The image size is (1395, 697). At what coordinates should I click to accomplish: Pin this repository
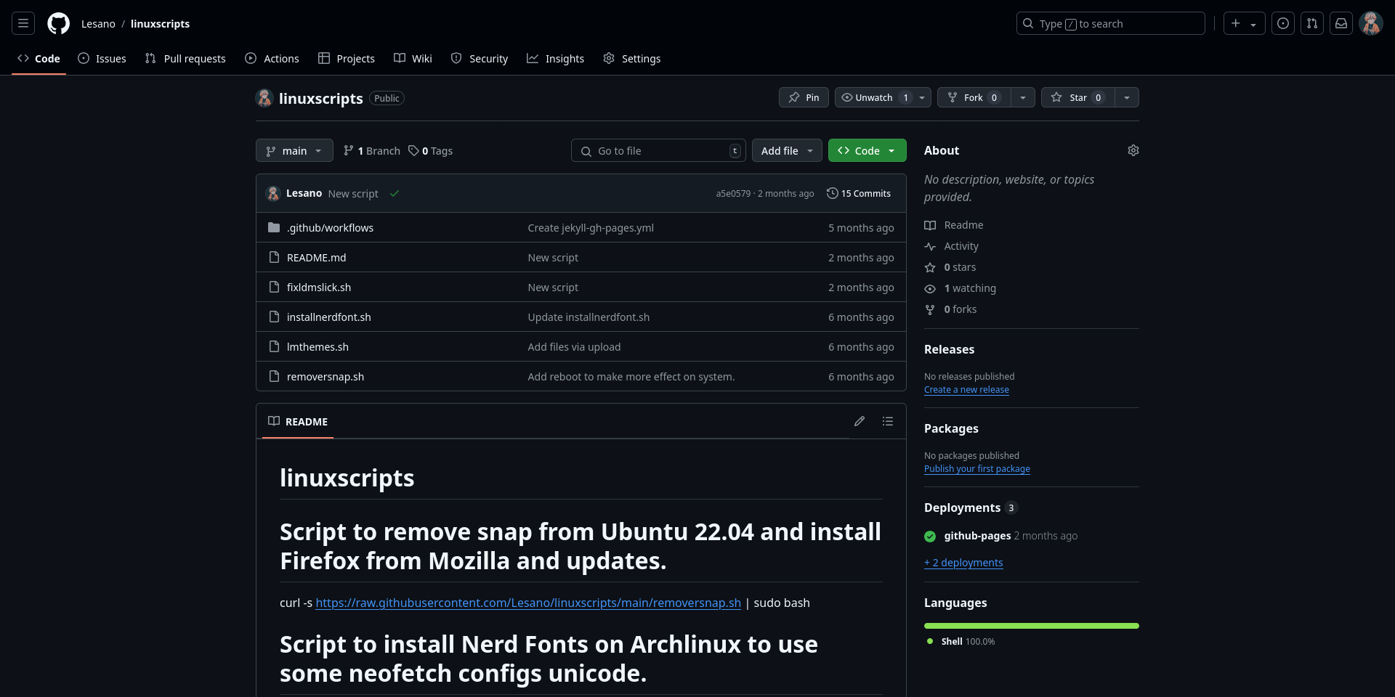(x=804, y=97)
